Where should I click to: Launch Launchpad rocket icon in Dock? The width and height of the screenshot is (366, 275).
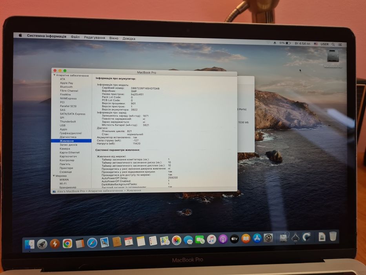[x=42, y=244]
